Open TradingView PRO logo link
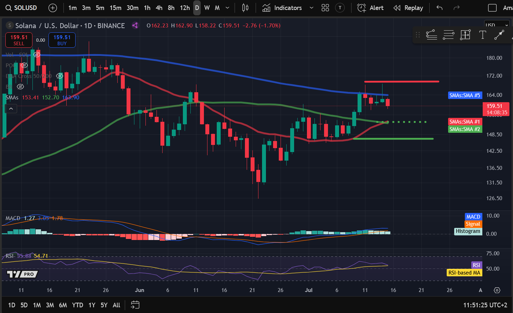Image resolution: width=513 pixels, height=313 pixels. click(x=22, y=274)
